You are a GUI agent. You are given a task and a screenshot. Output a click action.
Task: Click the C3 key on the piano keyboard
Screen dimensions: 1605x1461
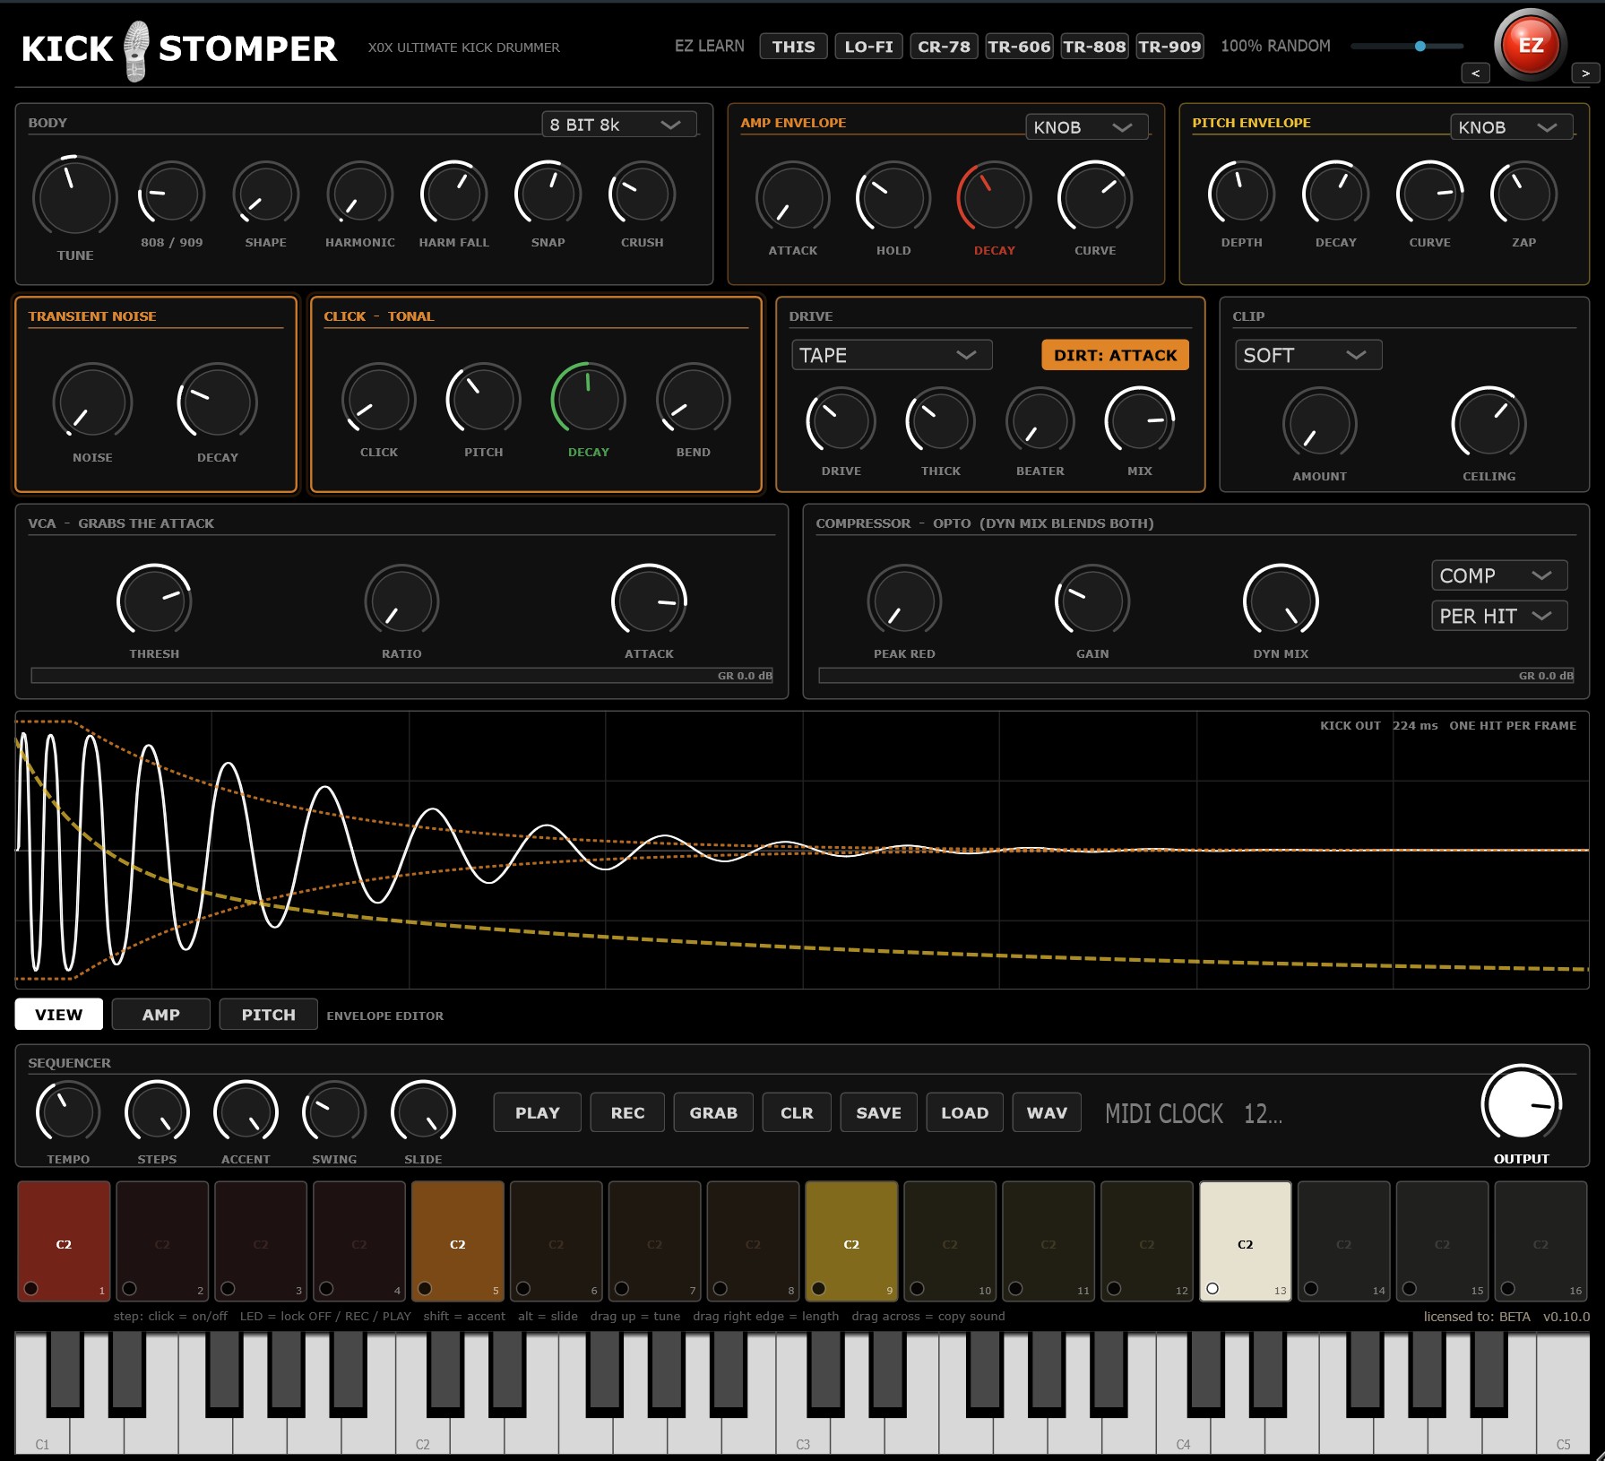click(803, 1434)
